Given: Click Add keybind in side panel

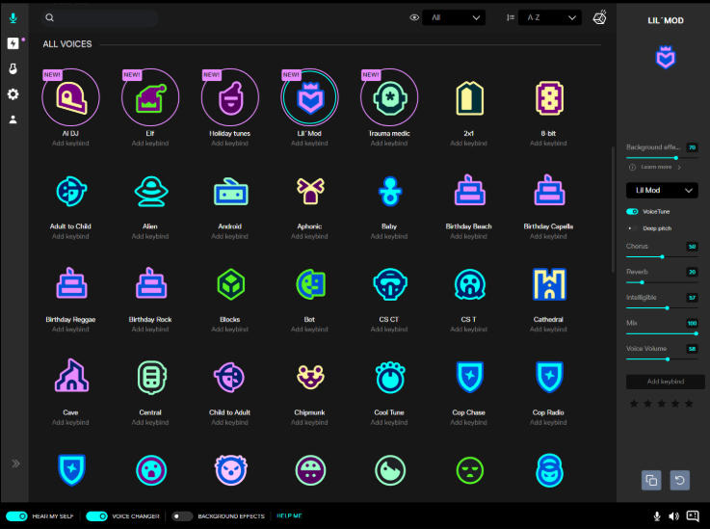Looking at the screenshot, I should tap(665, 382).
